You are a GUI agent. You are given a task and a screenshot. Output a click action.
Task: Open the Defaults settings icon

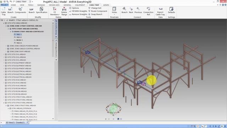pos(171,10)
